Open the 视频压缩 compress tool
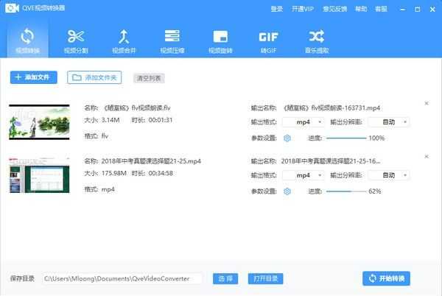This screenshot has width=442, height=296. [172, 40]
